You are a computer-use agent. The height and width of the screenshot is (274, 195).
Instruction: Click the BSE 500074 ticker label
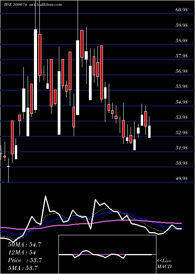(15, 5)
